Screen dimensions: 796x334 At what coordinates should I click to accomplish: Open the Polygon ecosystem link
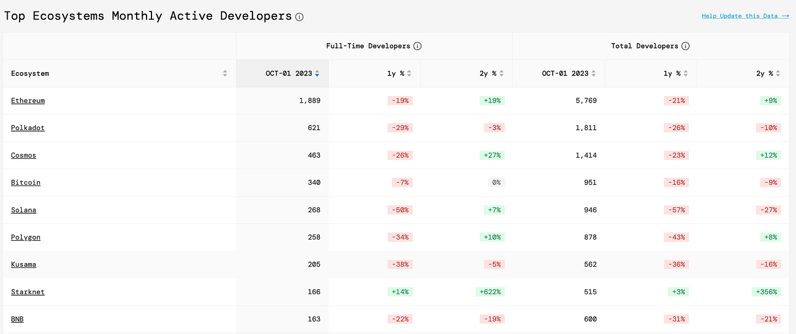[26, 237]
